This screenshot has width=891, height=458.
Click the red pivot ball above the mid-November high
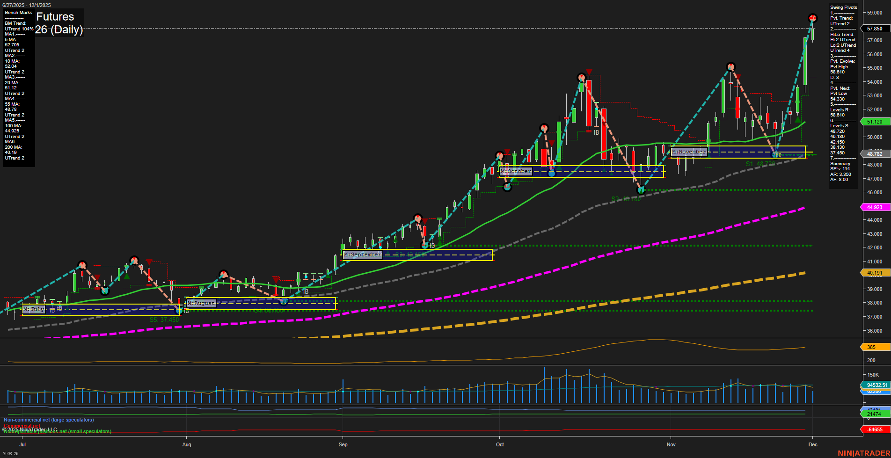coord(731,67)
